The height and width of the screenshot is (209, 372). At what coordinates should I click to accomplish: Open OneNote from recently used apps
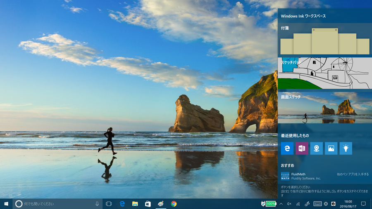302,148
